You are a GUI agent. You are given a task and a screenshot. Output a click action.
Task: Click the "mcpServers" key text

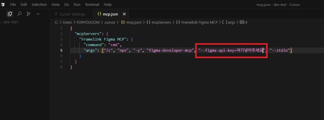pyautogui.click(x=88, y=34)
